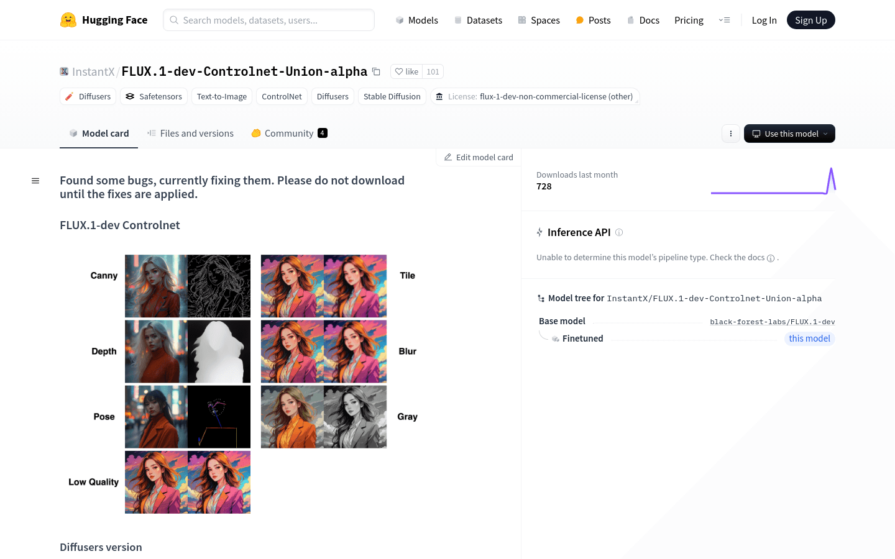Screen dimensions: 895x559
Task: Open the Docs page
Action: pos(643,20)
